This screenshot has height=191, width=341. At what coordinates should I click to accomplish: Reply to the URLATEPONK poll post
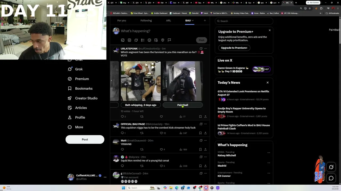122,116
